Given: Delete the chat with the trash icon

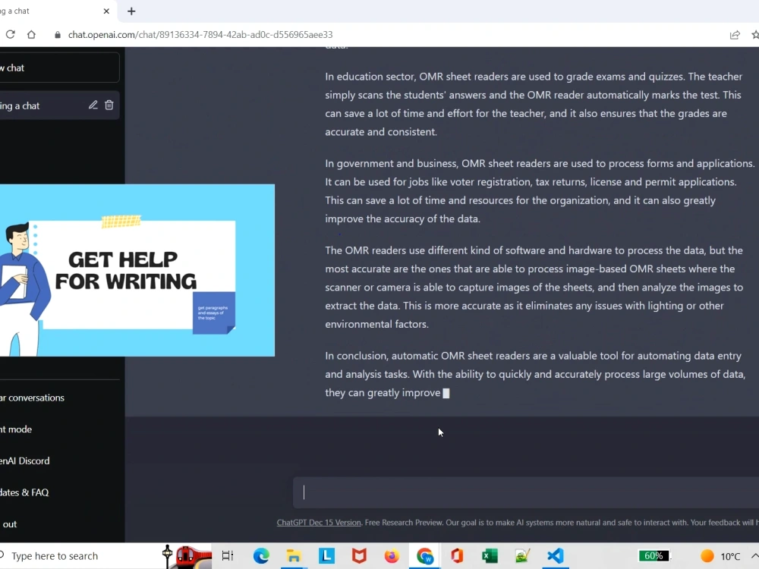Looking at the screenshot, I should (109, 105).
